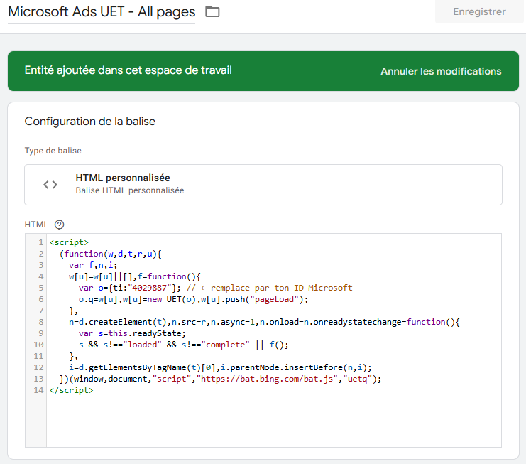Click line number 11 in the gutter
The height and width of the screenshot is (464, 526).
point(38,356)
